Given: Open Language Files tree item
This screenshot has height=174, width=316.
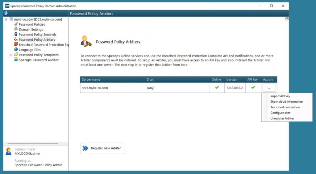Looking at the screenshot, I should coord(30,50).
